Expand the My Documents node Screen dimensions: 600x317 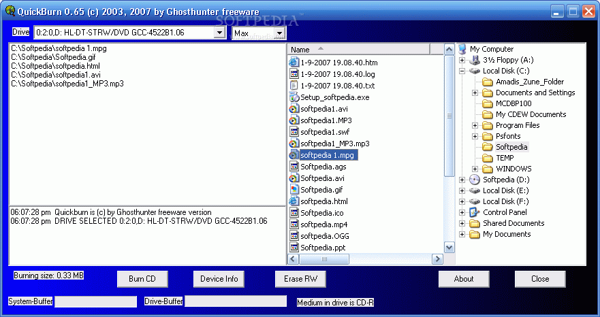coord(462,234)
